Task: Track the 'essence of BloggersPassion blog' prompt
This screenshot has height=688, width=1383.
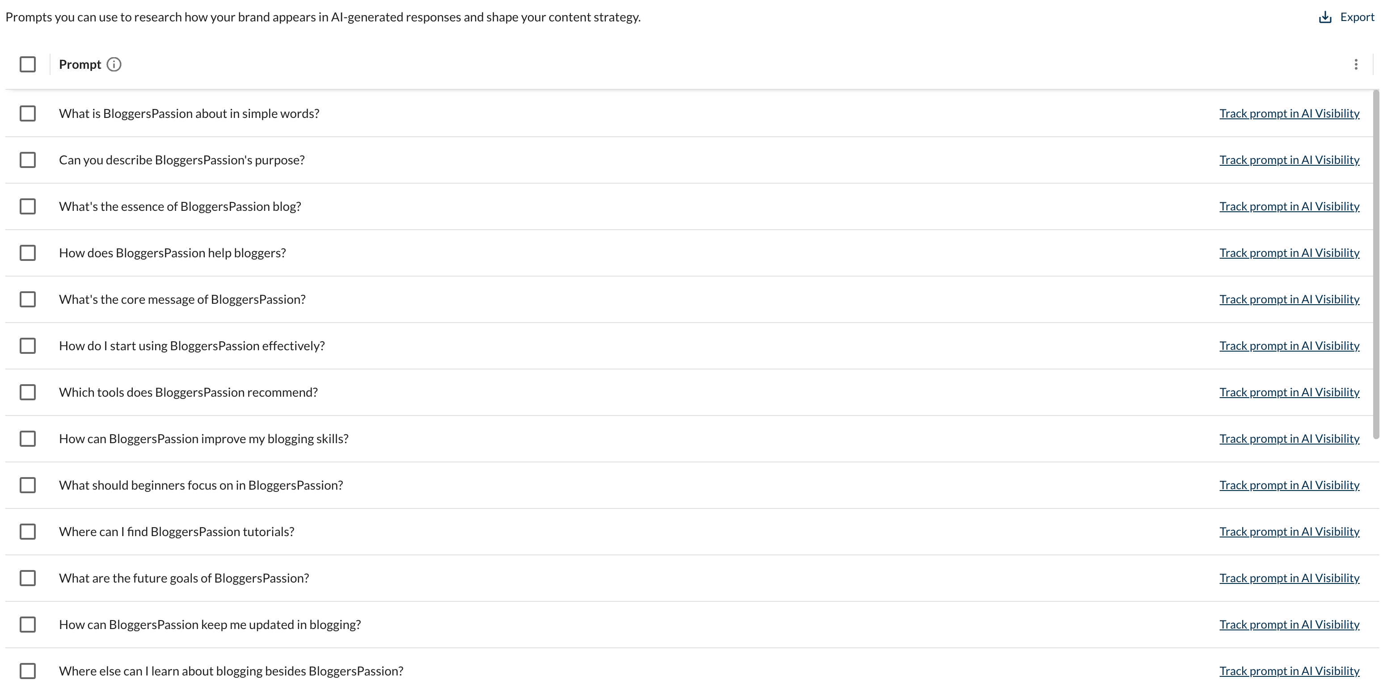Action: 1289,206
